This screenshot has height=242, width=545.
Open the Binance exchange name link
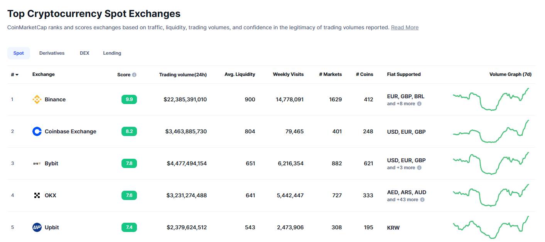[55, 99]
